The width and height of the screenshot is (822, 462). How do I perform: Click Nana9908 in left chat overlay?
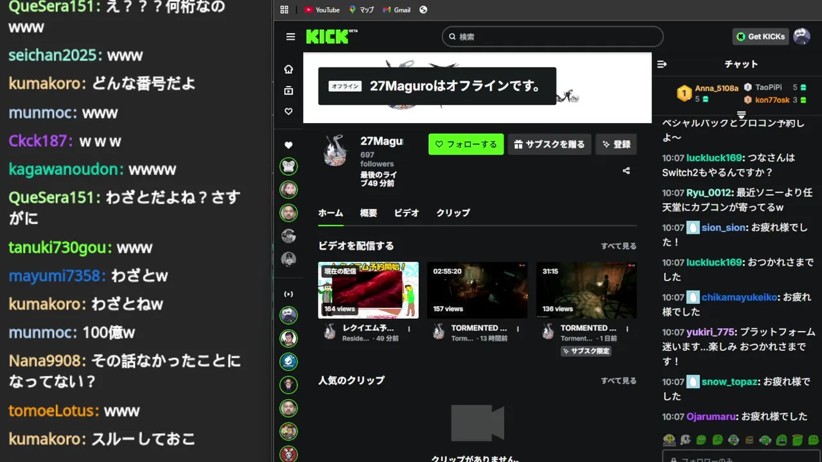[x=45, y=361]
